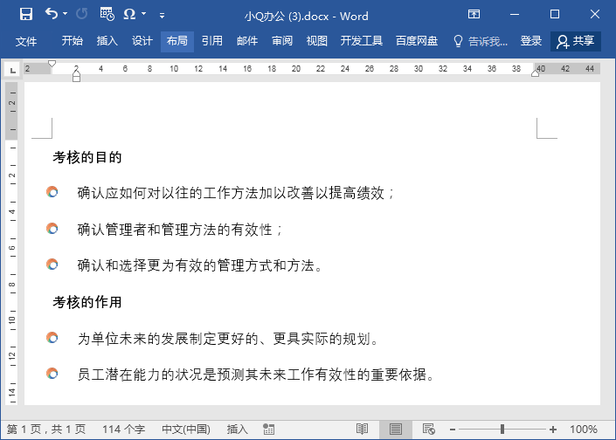This screenshot has width=616, height=440.
Task: Click the 考核的作用 heading
Action: (x=87, y=302)
